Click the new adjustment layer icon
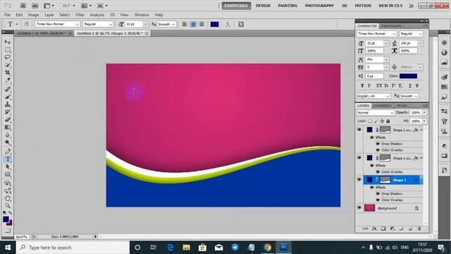Image resolution: width=451 pixels, height=254 pixels. (x=393, y=229)
